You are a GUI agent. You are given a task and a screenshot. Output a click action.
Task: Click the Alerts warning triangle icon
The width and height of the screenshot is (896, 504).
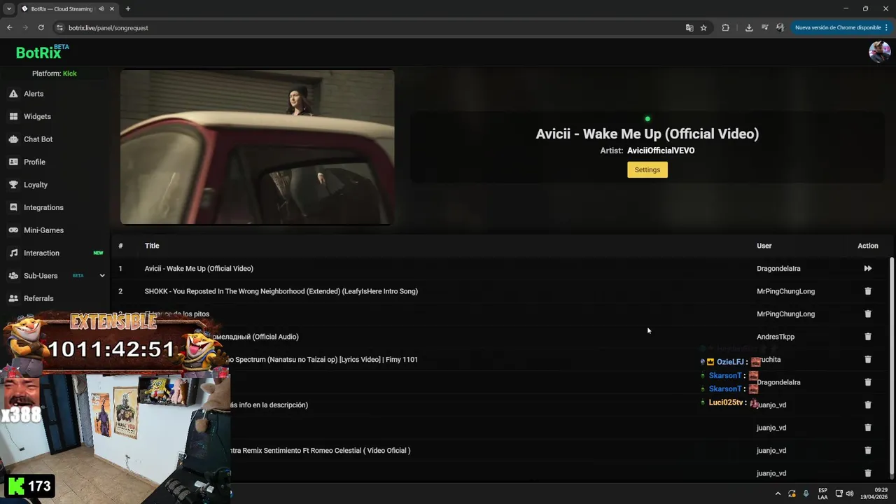click(x=13, y=94)
